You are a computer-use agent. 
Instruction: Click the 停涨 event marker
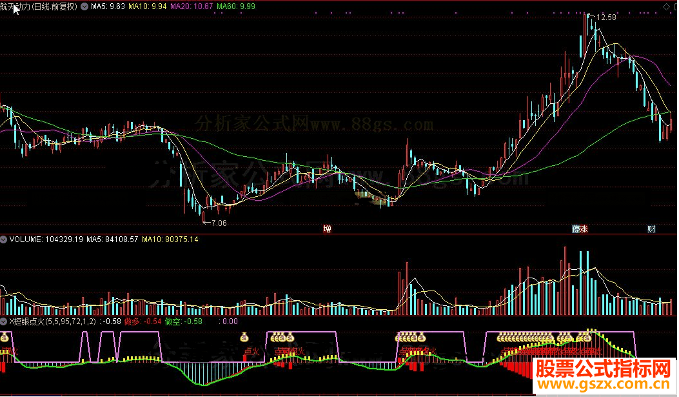tap(580, 229)
